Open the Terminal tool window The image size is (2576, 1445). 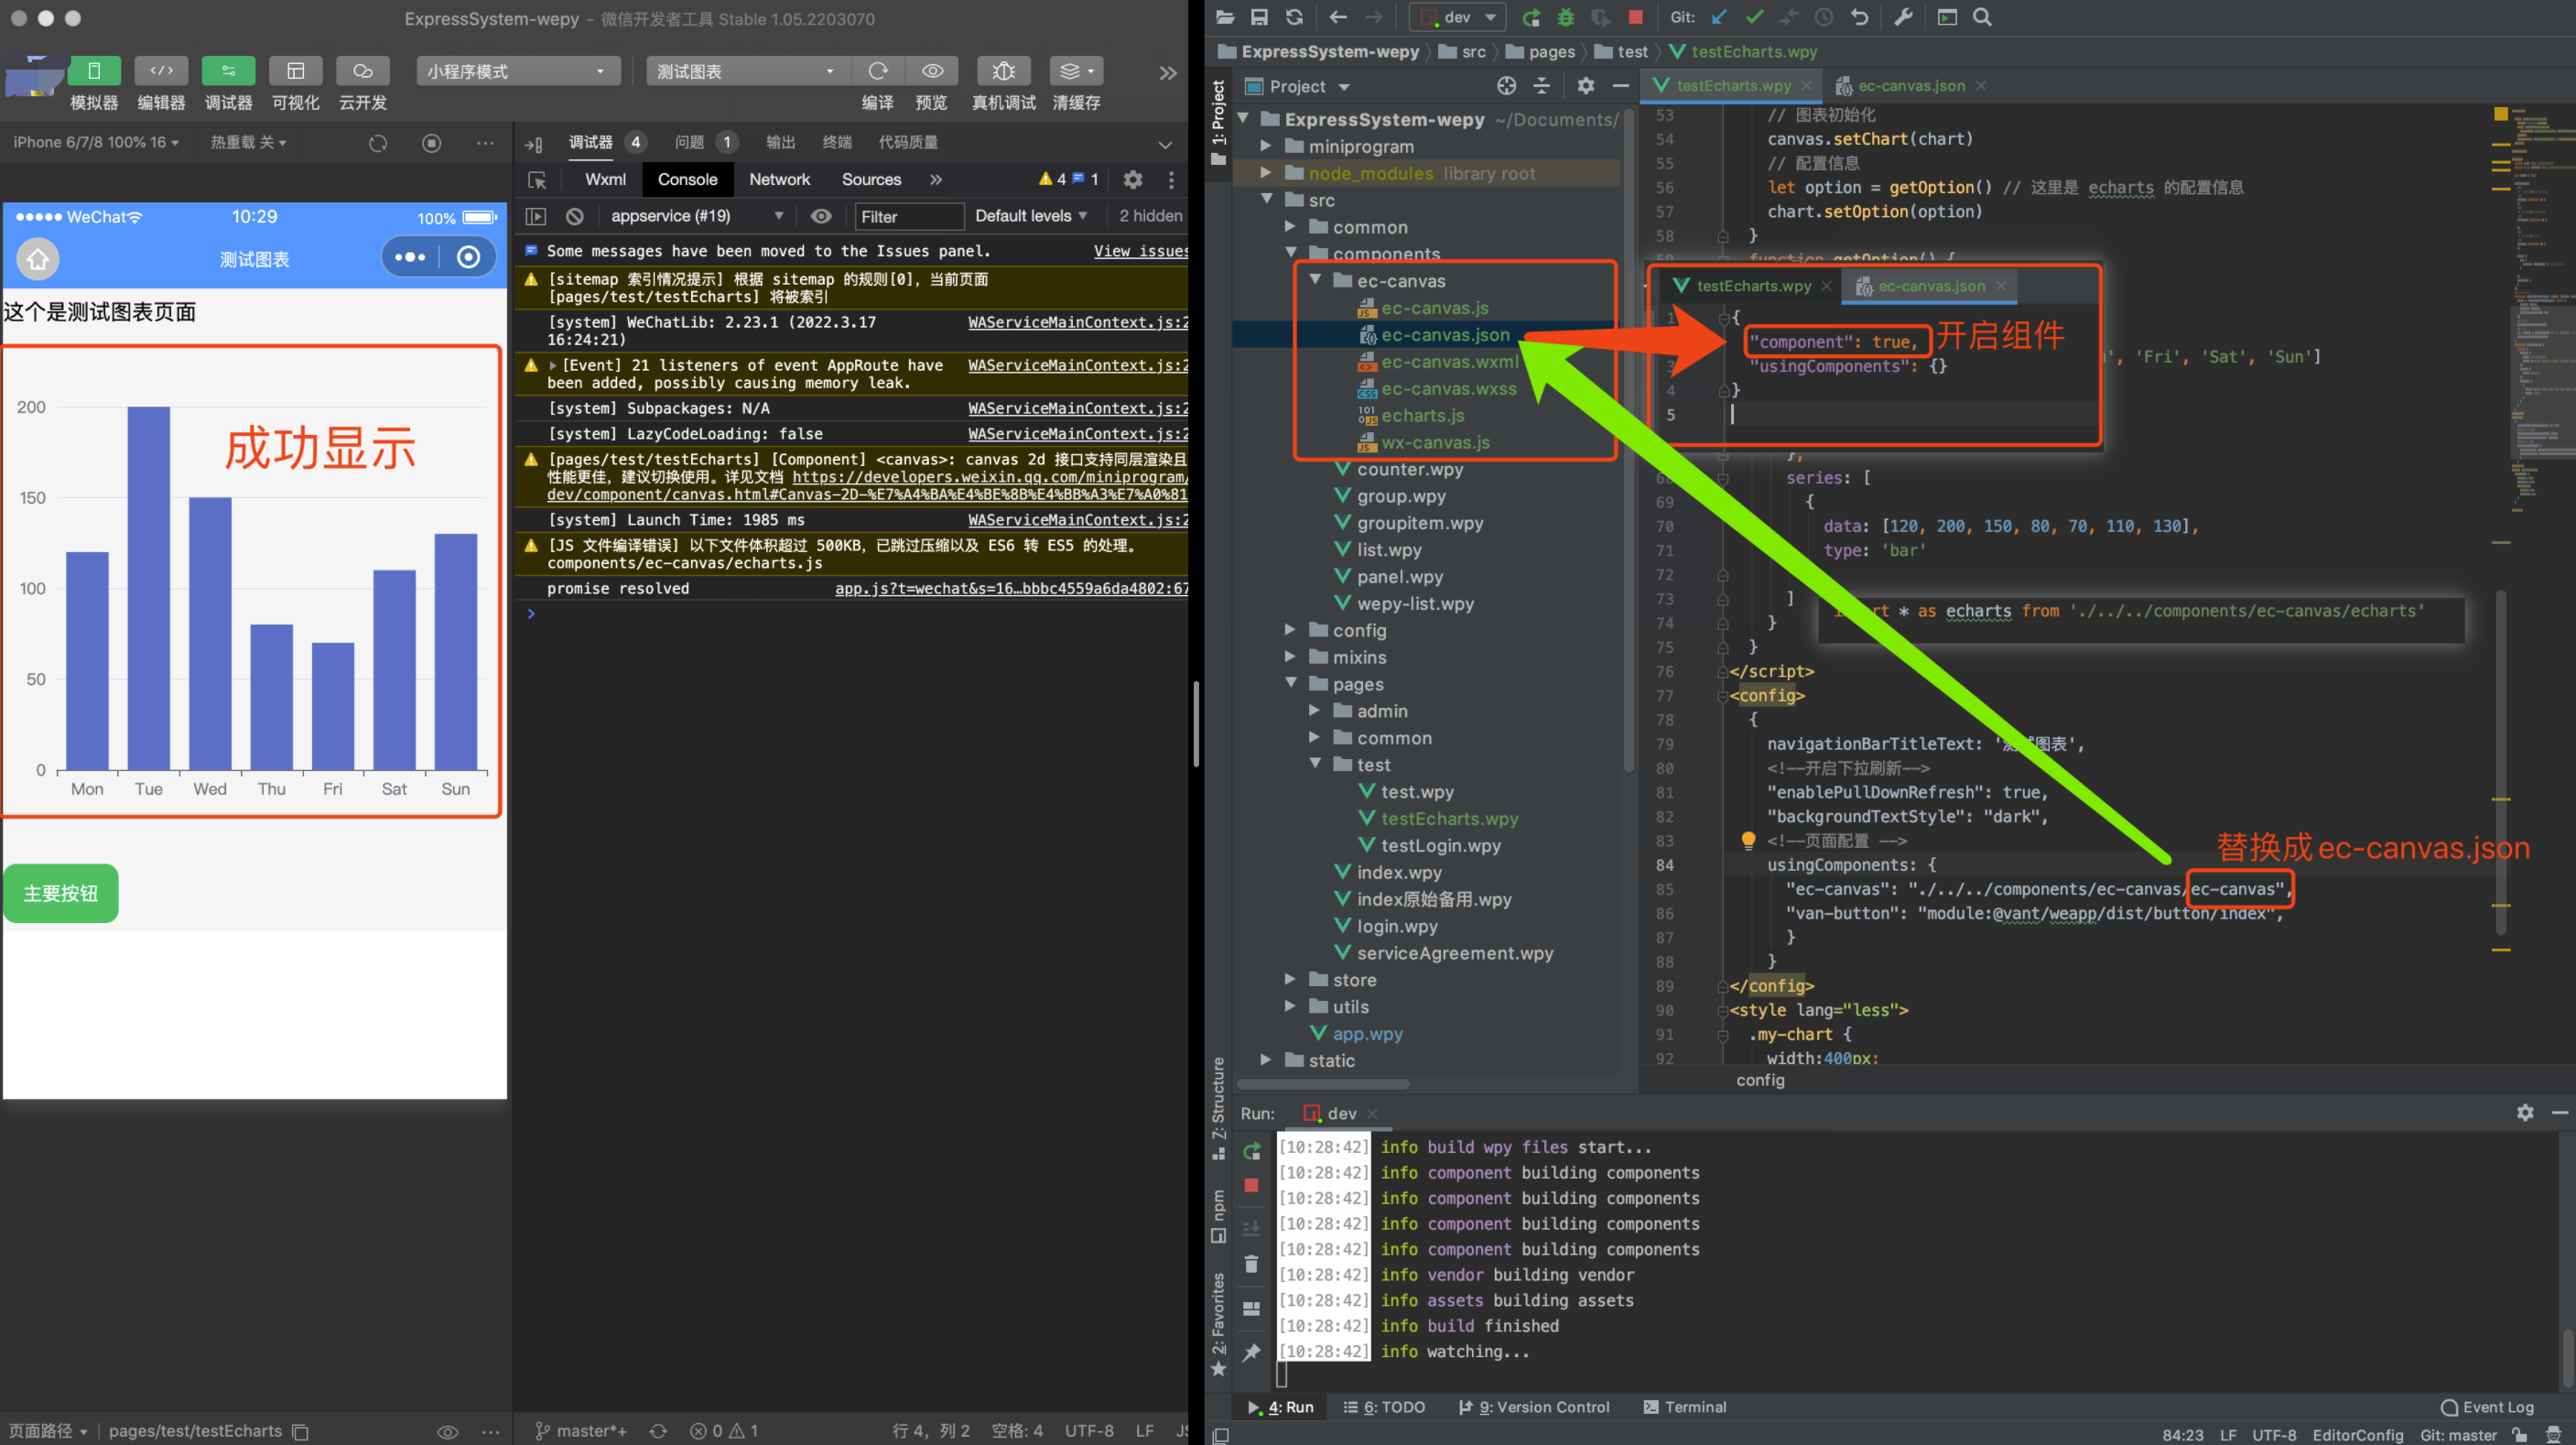(1685, 1407)
